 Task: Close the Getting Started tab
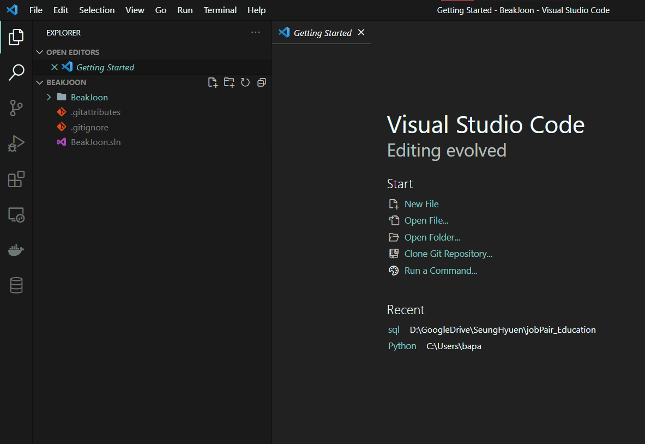(361, 33)
